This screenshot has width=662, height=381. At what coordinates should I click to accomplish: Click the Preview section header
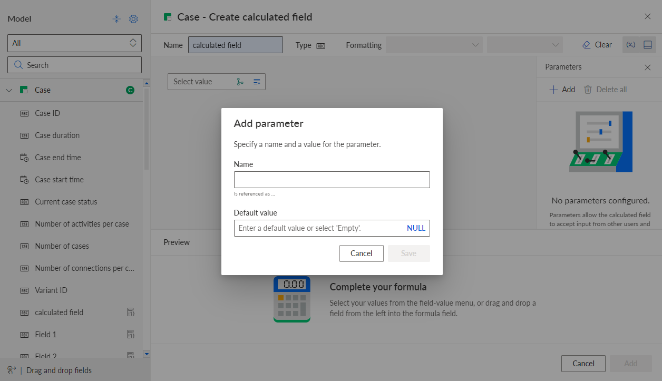[x=177, y=242]
